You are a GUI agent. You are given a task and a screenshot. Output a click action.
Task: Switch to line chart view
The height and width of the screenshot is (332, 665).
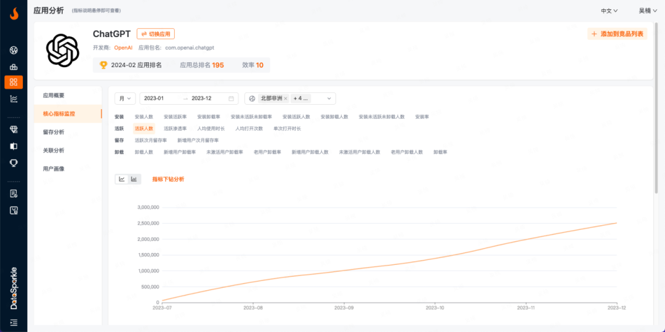122,179
